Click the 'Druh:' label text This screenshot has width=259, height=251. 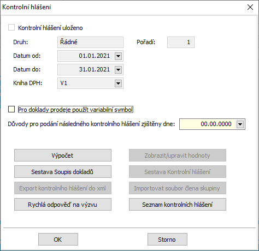21,42
